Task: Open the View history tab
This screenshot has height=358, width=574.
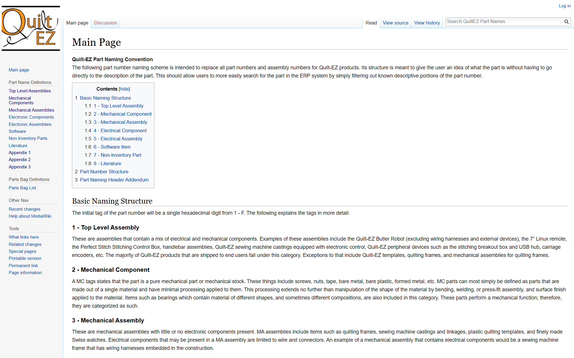Action: pos(427,23)
